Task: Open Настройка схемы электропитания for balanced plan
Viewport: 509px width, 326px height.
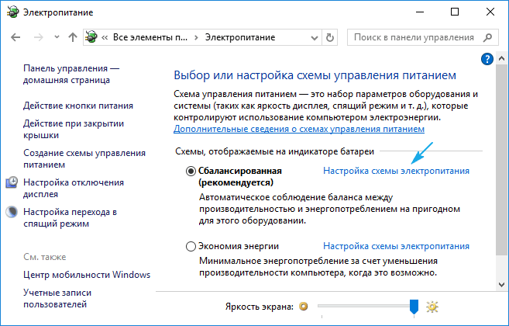Action: 396,171
